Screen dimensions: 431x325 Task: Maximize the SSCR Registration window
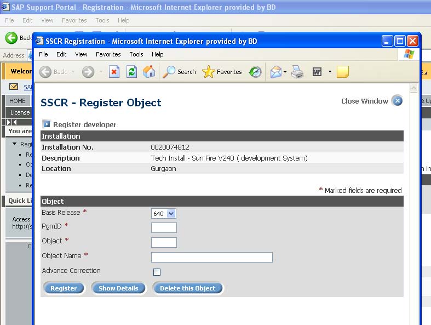400,41
